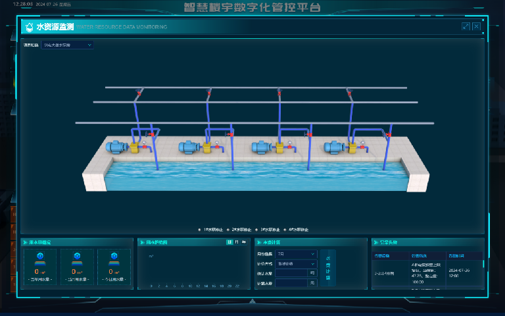Switch trend chart to monthly tab
The image size is (505, 316).
tap(237, 242)
